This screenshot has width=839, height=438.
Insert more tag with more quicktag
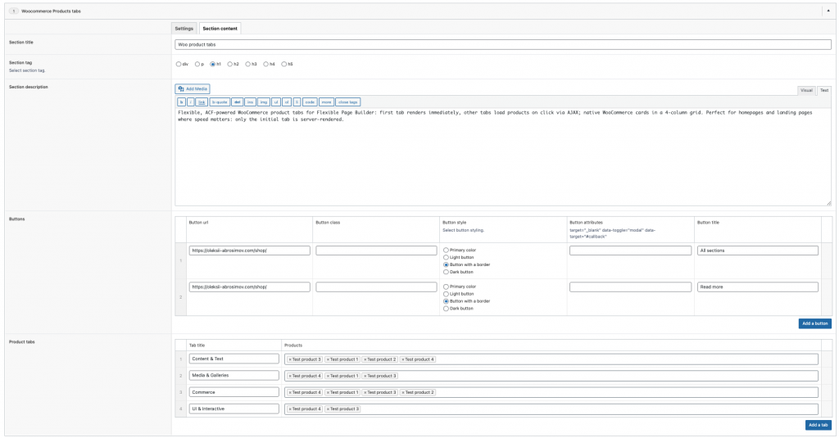point(326,102)
